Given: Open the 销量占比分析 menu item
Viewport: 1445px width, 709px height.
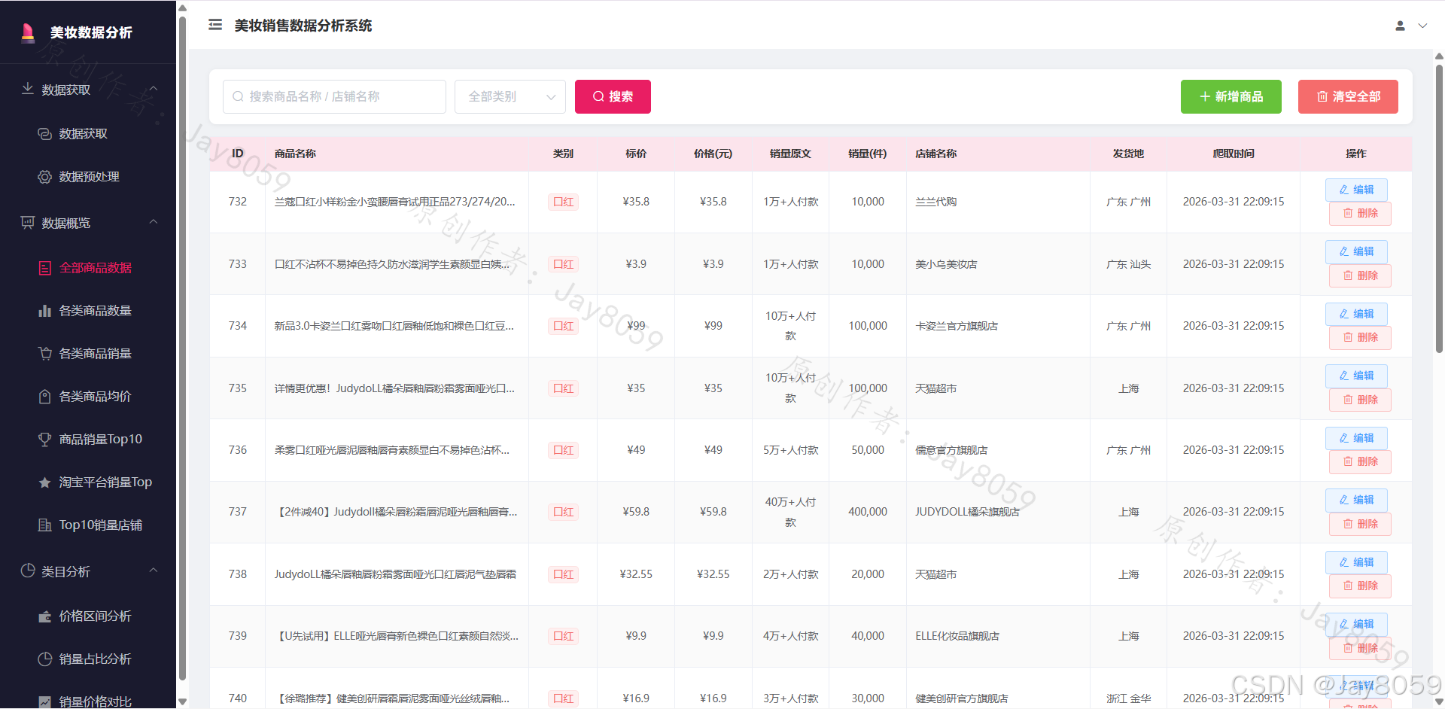Looking at the screenshot, I should click(x=88, y=659).
